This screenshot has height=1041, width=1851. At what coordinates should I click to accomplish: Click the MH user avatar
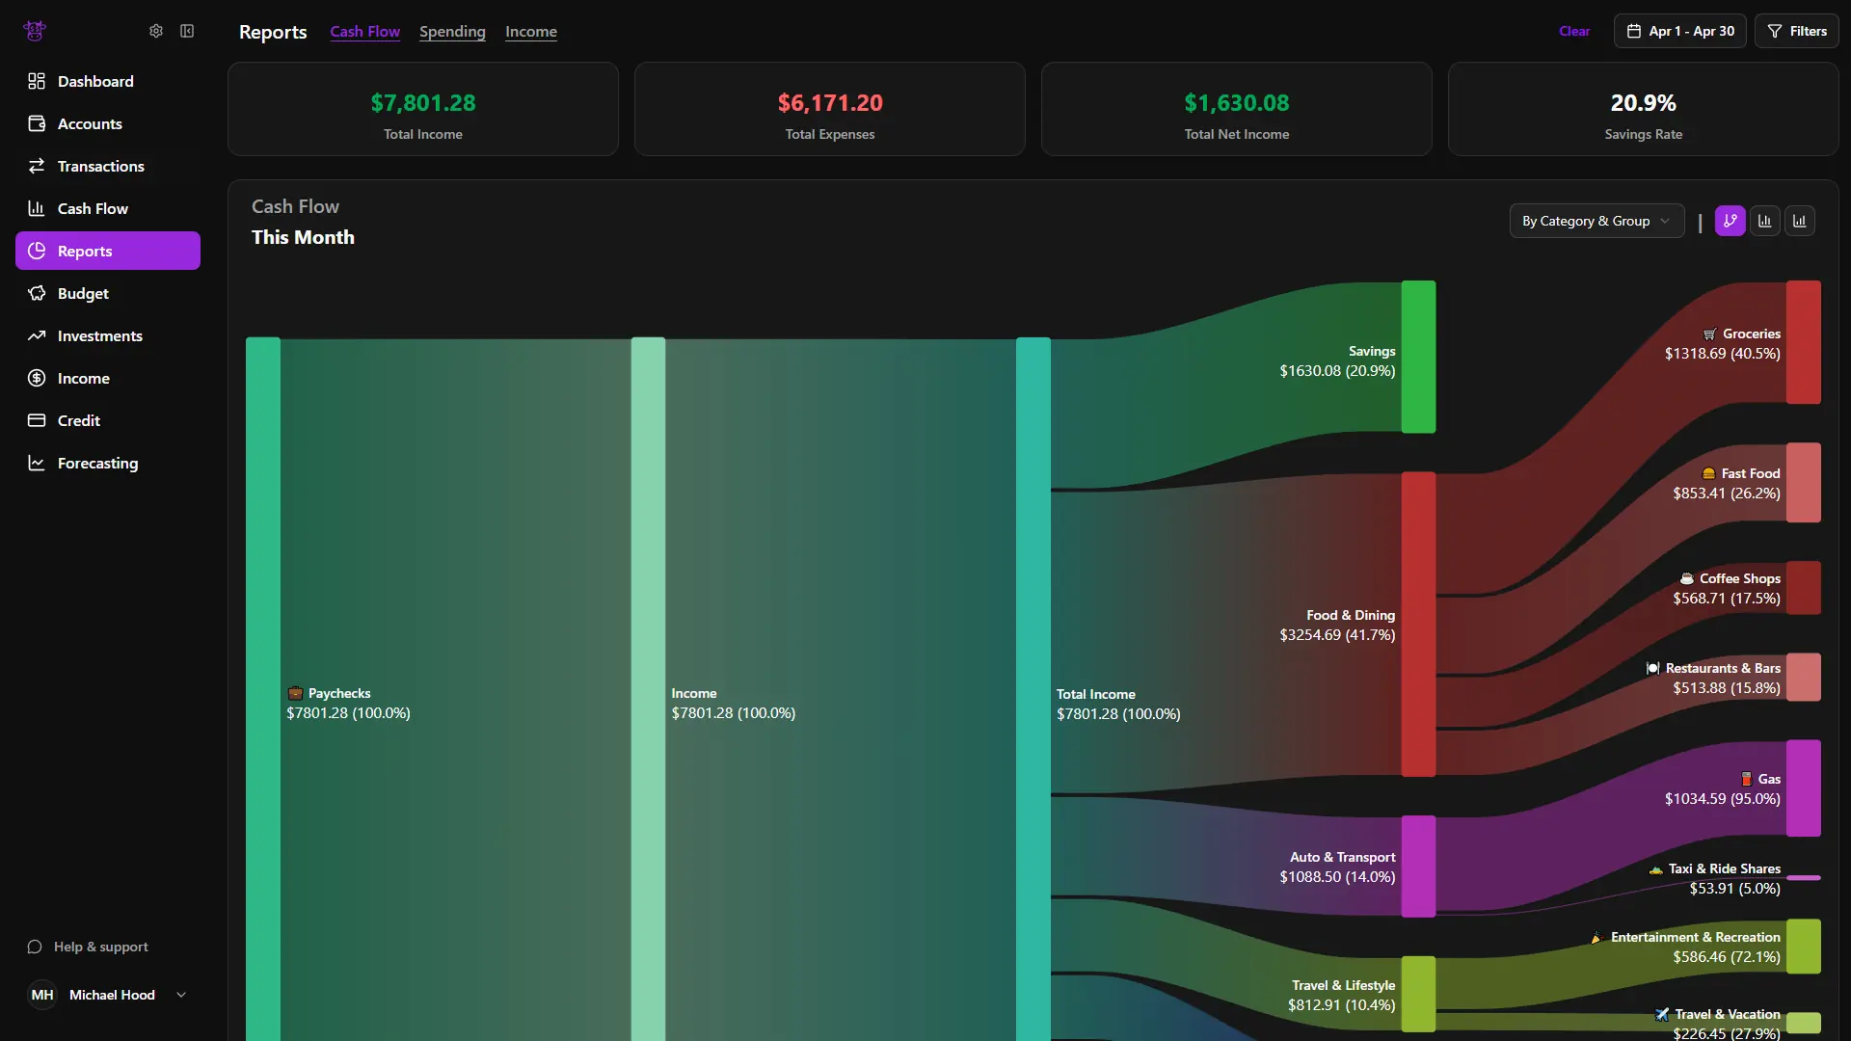tap(42, 995)
